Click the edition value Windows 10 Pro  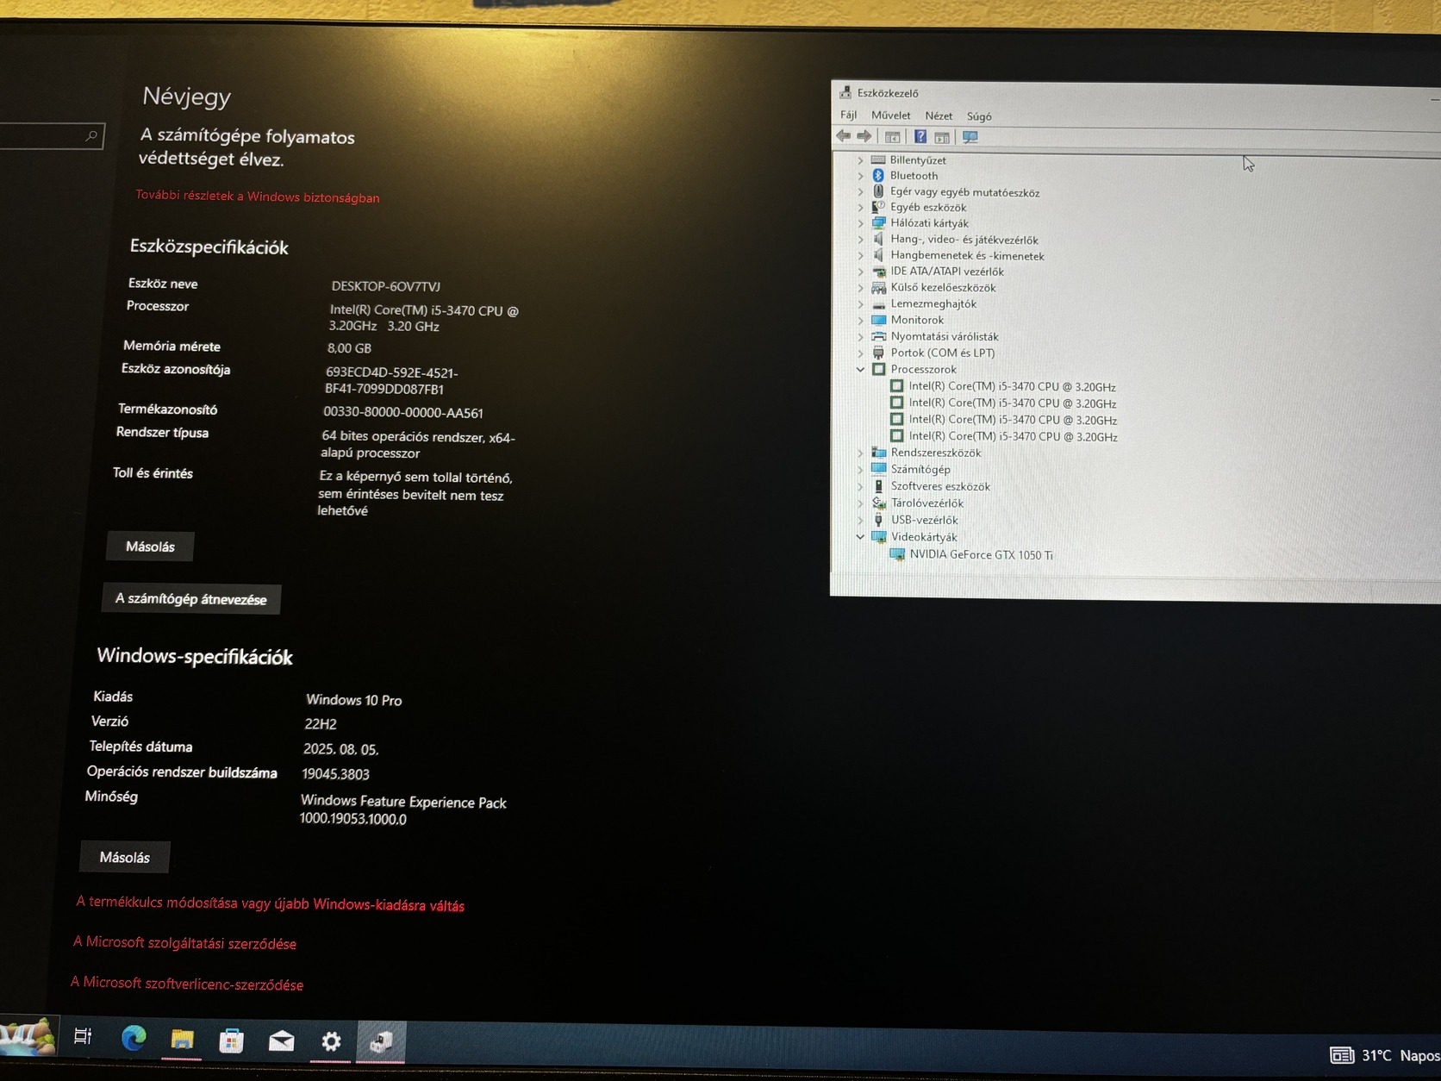354,700
